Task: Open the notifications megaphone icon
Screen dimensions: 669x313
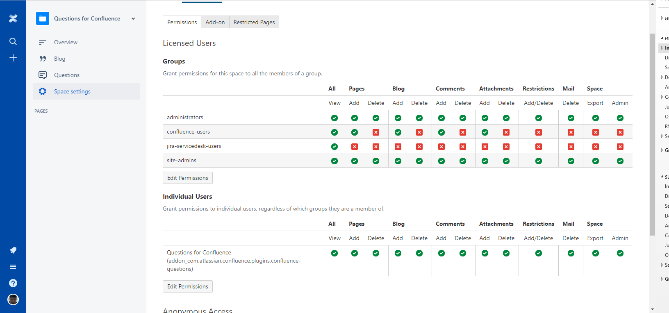Action: pos(13,250)
